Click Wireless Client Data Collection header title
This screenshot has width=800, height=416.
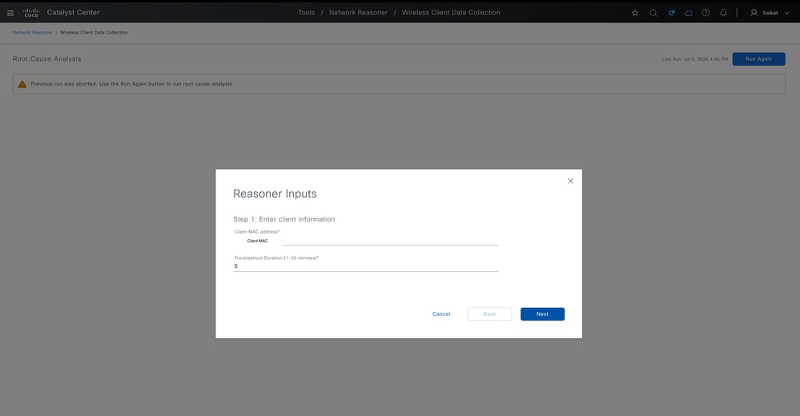click(x=451, y=13)
